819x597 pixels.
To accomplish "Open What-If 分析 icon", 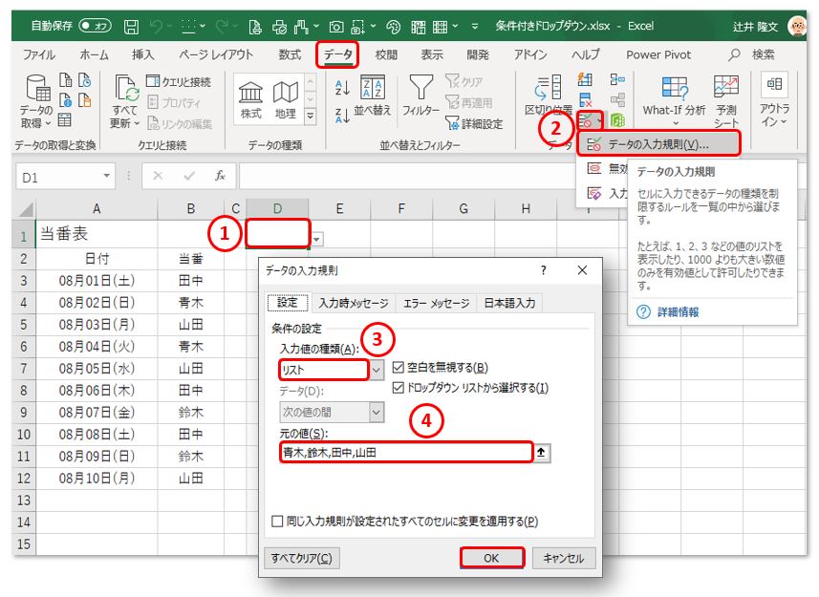I will click(675, 88).
